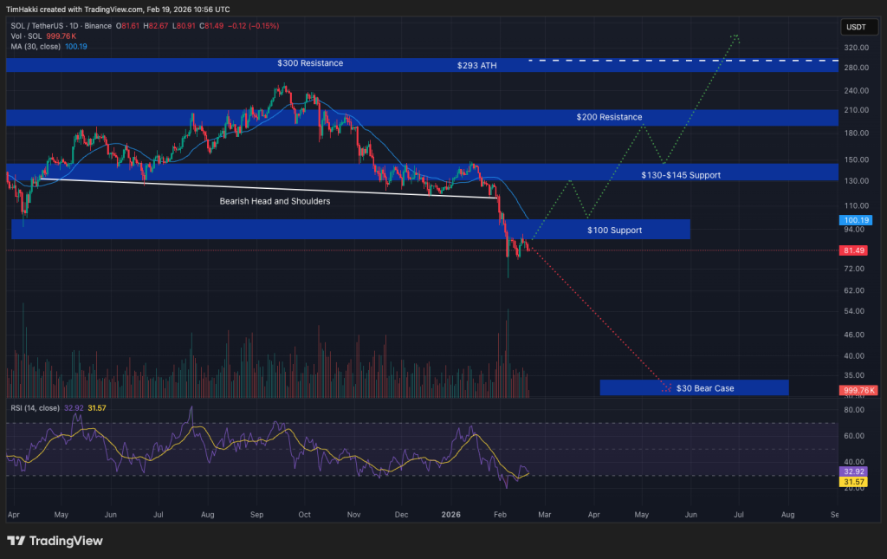Viewport: 887px width, 559px height.
Task: Select the Bearish Head and Shoulders text label
Action: tap(275, 201)
